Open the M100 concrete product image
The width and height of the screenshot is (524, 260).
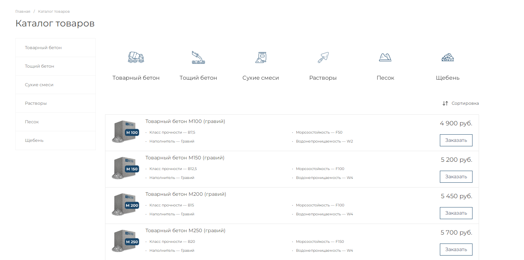coord(125,132)
